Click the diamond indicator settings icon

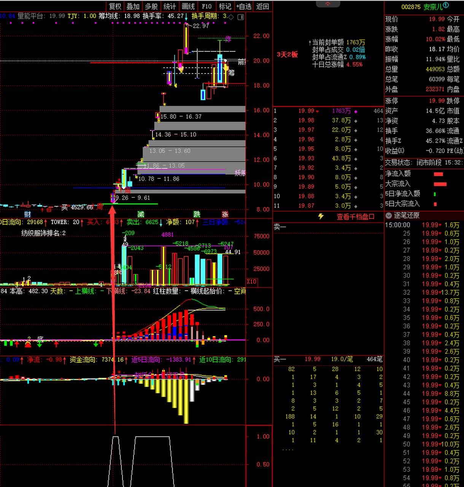231,17
